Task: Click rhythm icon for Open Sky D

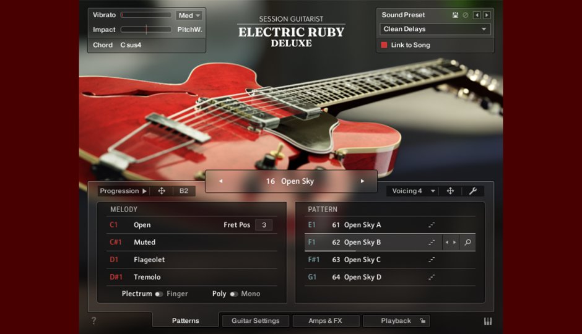Action: [x=432, y=277]
